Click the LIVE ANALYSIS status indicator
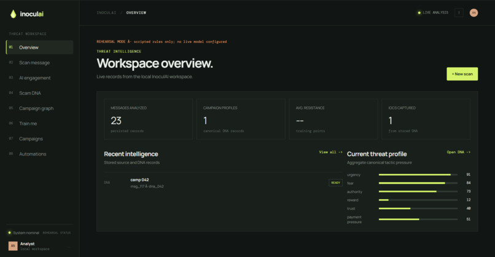The height and width of the screenshot is (257, 495). [433, 13]
